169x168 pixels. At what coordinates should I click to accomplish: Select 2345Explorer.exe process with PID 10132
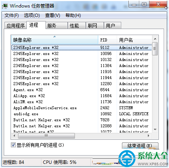[x=82, y=60]
